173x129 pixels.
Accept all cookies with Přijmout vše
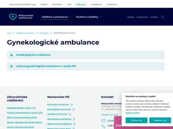click(136, 120)
